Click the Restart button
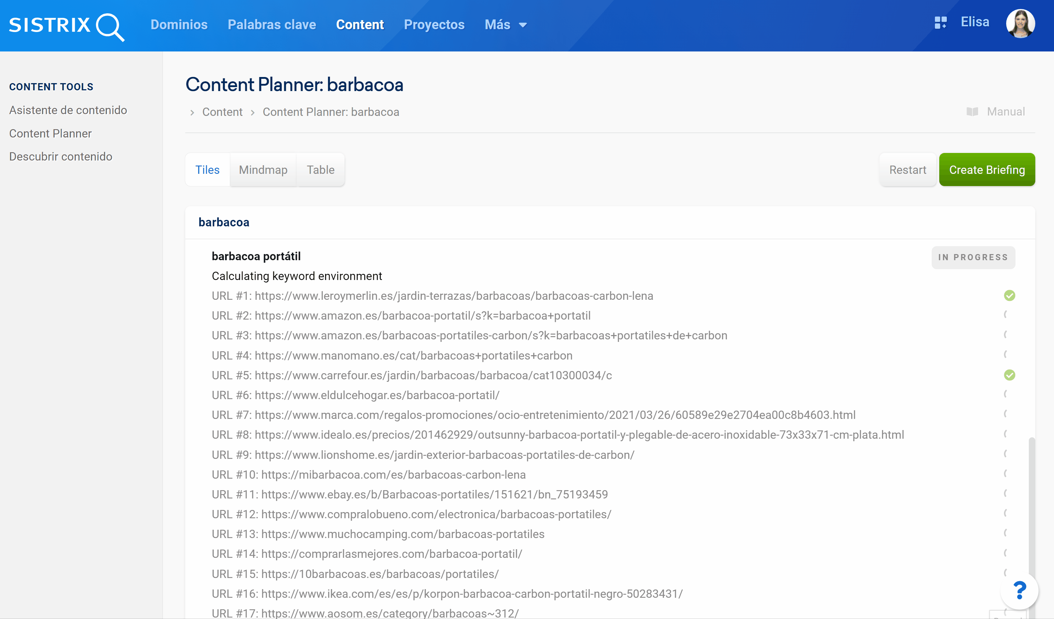 click(907, 170)
